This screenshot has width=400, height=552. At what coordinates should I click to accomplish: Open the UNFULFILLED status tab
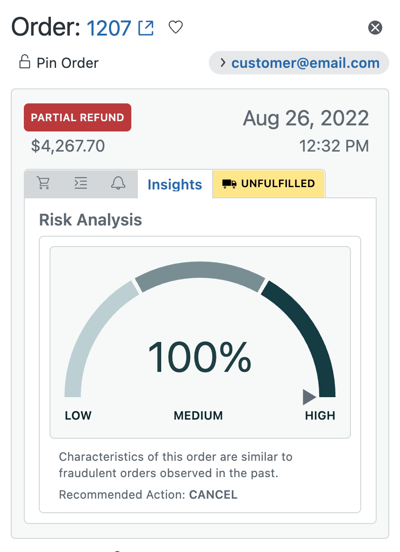(x=268, y=184)
